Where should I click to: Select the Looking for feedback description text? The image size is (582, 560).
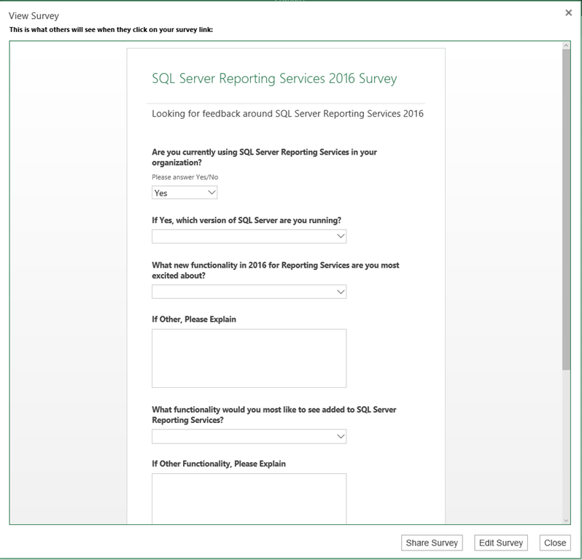tap(287, 114)
